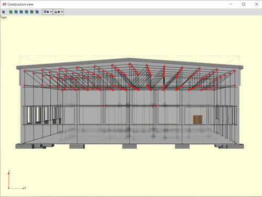Click the Construction view app logo icon
Image resolution: width=262 pixels, height=197 pixels.
coord(4,4)
